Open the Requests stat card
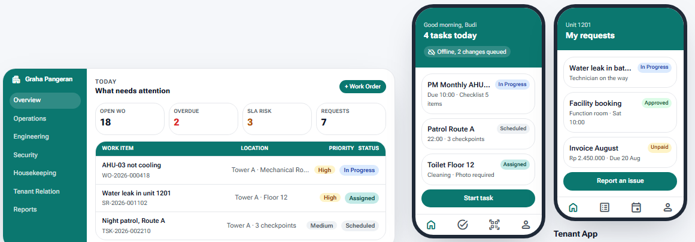 tap(351, 119)
